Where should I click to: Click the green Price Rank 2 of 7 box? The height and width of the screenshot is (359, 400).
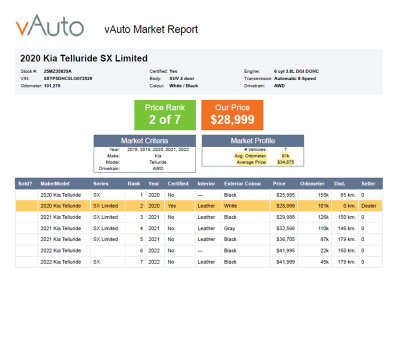[x=165, y=115]
